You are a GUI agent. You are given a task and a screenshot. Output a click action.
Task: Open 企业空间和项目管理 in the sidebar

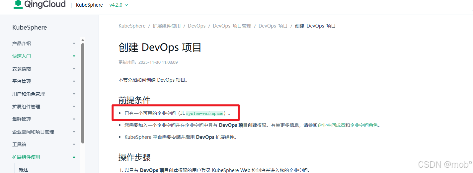[x=33, y=132]
